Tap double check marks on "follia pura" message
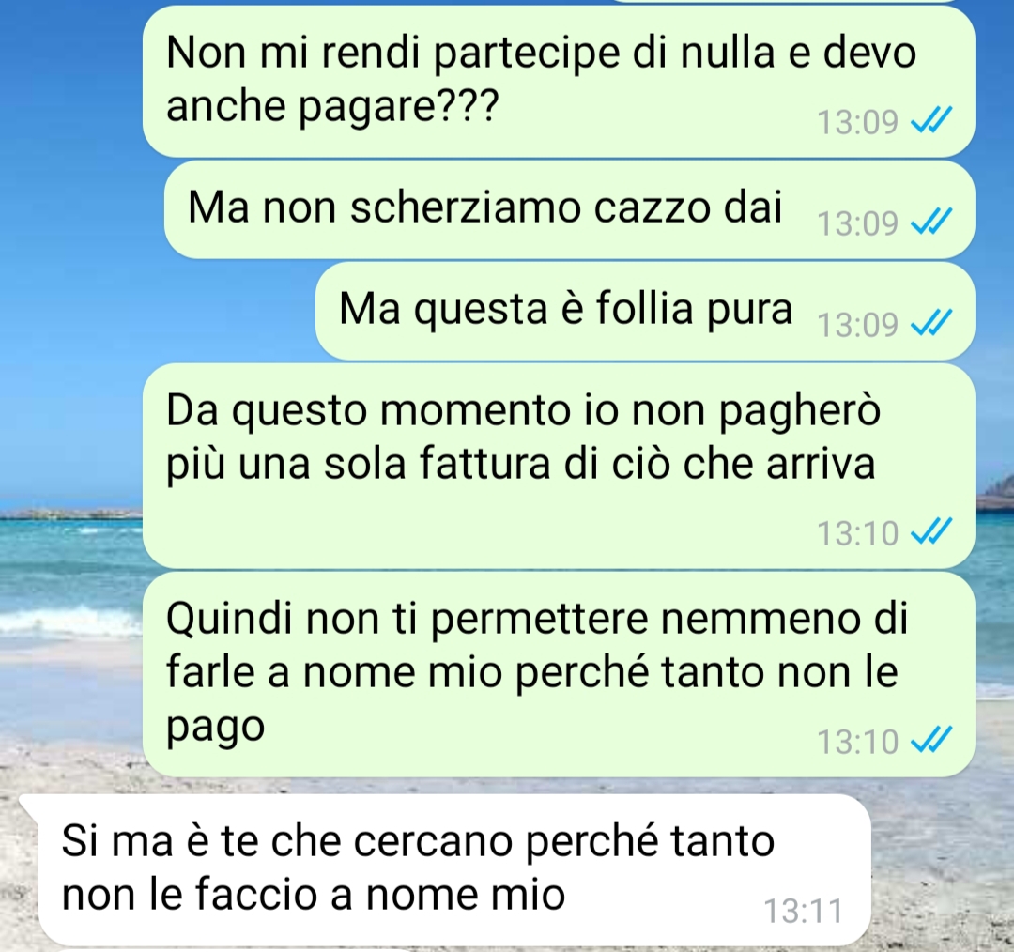The image size is (1014, 952). tap(931, 323)
